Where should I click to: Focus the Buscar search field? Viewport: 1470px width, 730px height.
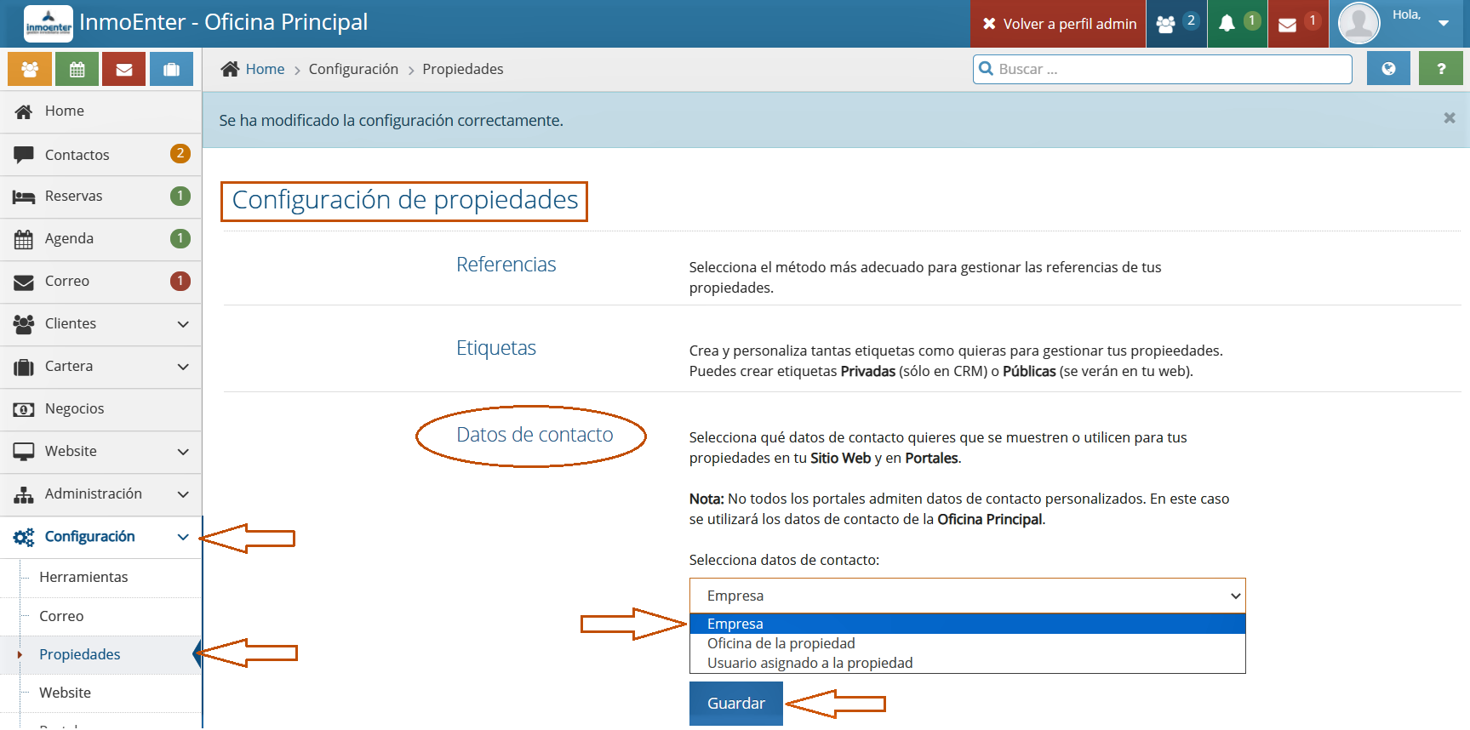1163,69
